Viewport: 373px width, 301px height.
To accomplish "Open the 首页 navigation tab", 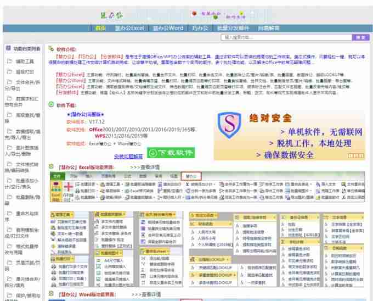I will pos(100,28).
